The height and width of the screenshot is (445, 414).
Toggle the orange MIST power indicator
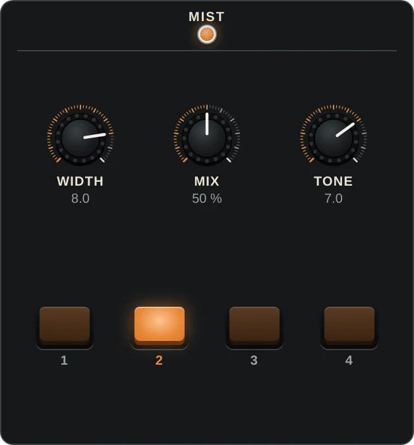pos(207,34)
